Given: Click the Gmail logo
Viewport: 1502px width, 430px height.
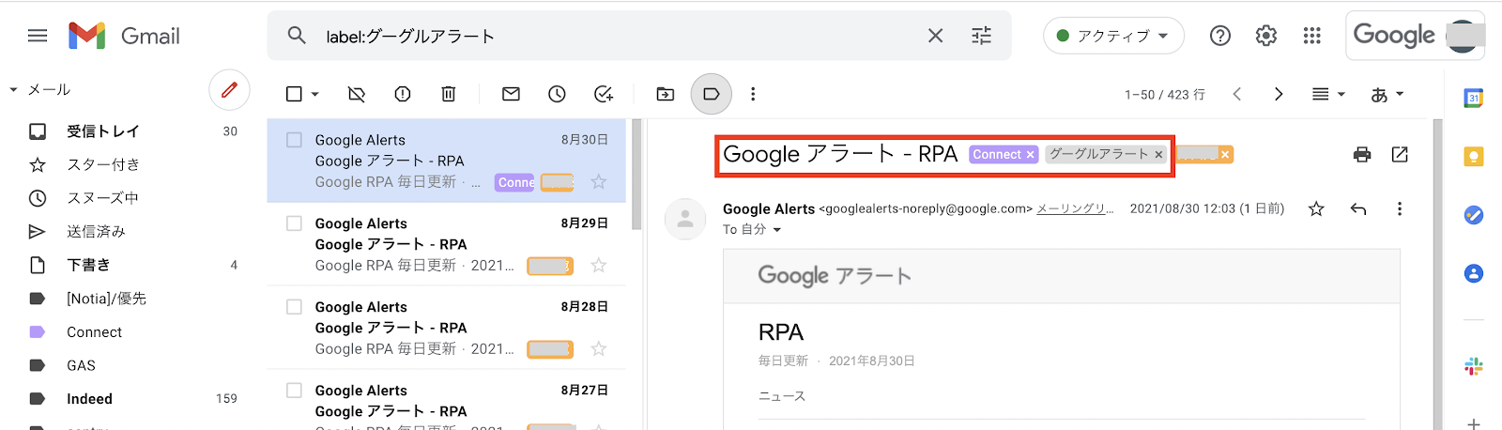Looking at the screenshot, I should tap(124, 36).
